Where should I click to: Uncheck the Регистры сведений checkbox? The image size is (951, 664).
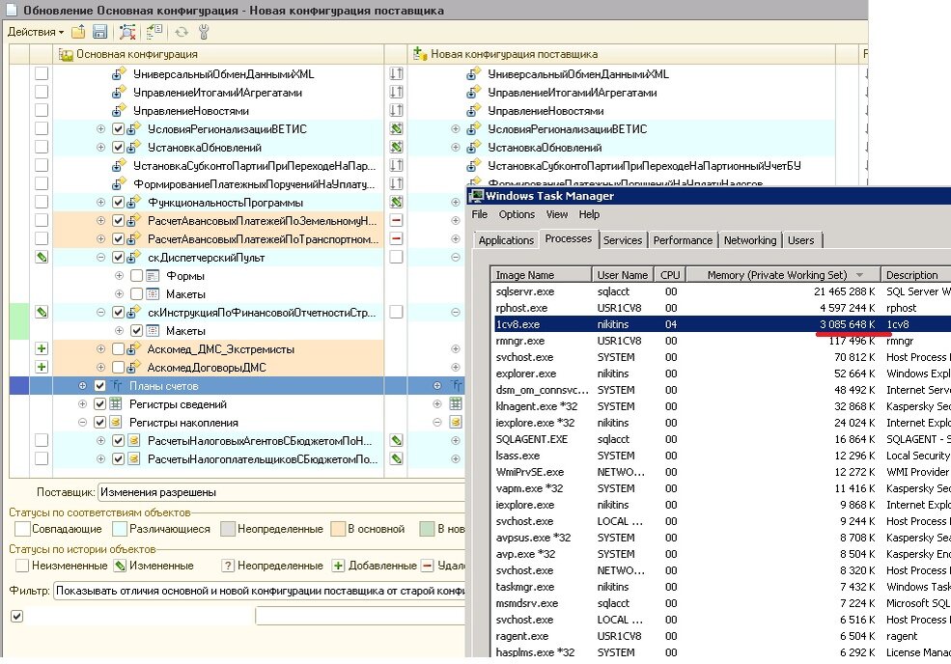100,403
